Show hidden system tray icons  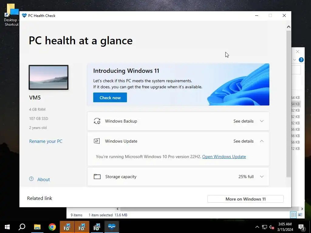257,227
